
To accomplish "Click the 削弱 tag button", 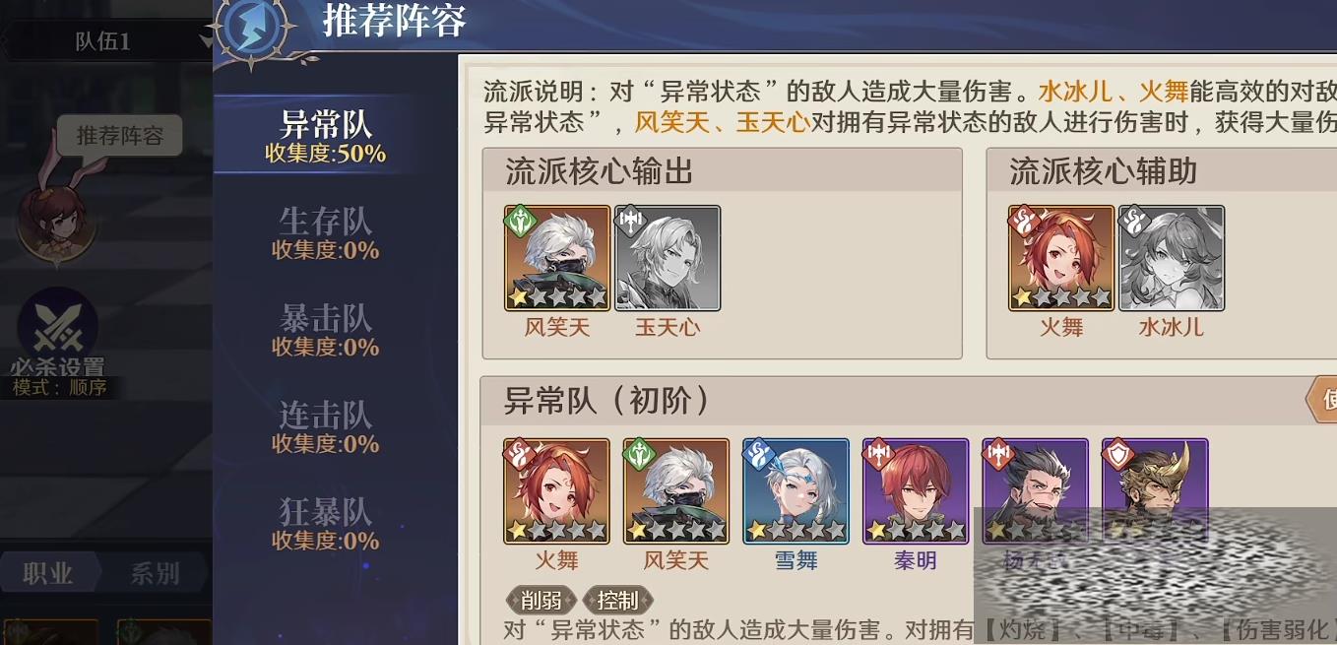I will pos(541,600).
